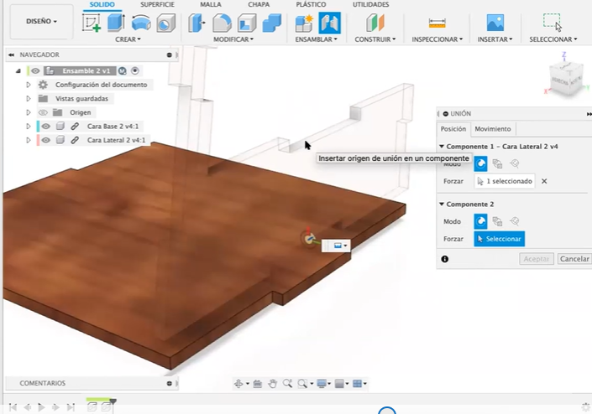The width and height of the screenshot is (592, 414).
Task: Collapse the Componente 2 section
Action: (442, 204)
